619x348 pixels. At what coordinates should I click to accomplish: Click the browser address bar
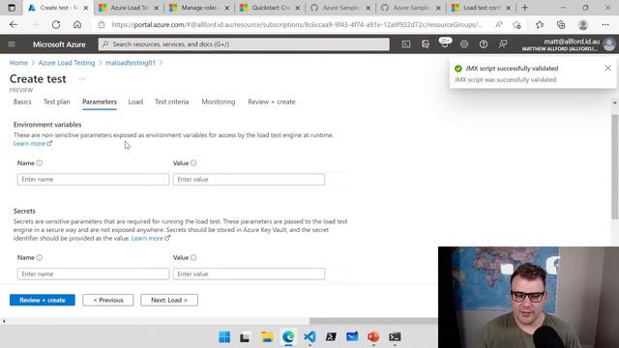296,25
